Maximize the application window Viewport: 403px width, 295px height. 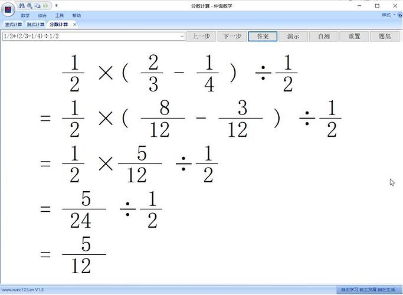377,6
